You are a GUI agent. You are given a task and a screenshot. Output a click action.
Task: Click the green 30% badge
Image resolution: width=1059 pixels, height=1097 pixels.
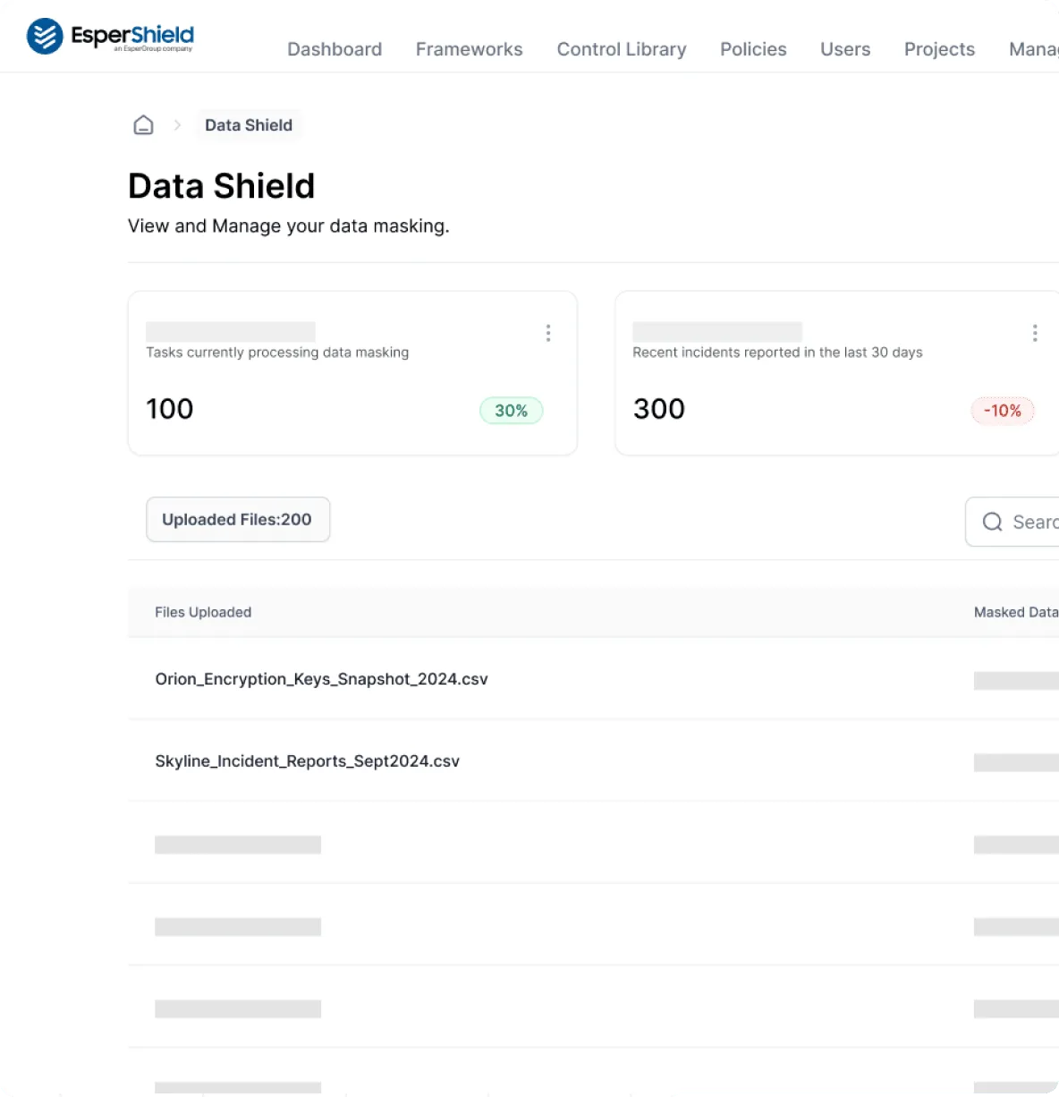511,411
